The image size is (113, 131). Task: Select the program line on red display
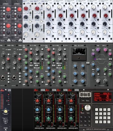pos(103,94)
